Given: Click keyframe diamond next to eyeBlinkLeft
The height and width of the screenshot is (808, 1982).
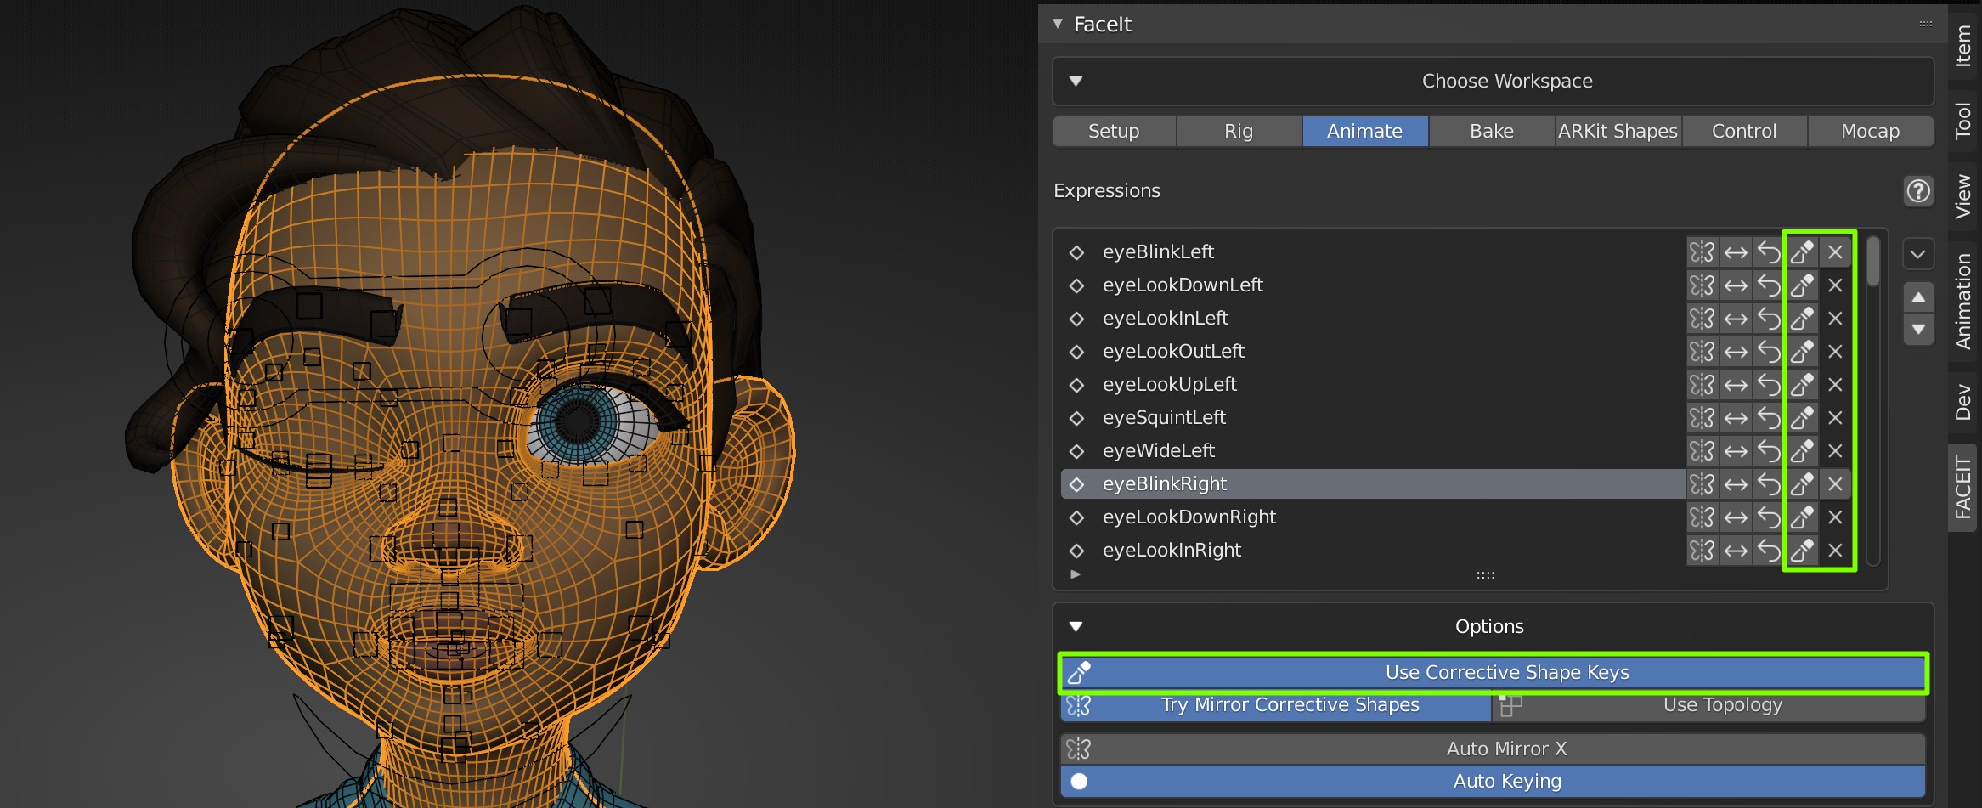Looking at the screenshot, I should coord(1076,252).
